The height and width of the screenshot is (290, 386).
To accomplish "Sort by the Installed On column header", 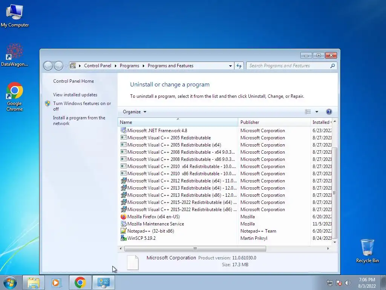I will point(321,122).
